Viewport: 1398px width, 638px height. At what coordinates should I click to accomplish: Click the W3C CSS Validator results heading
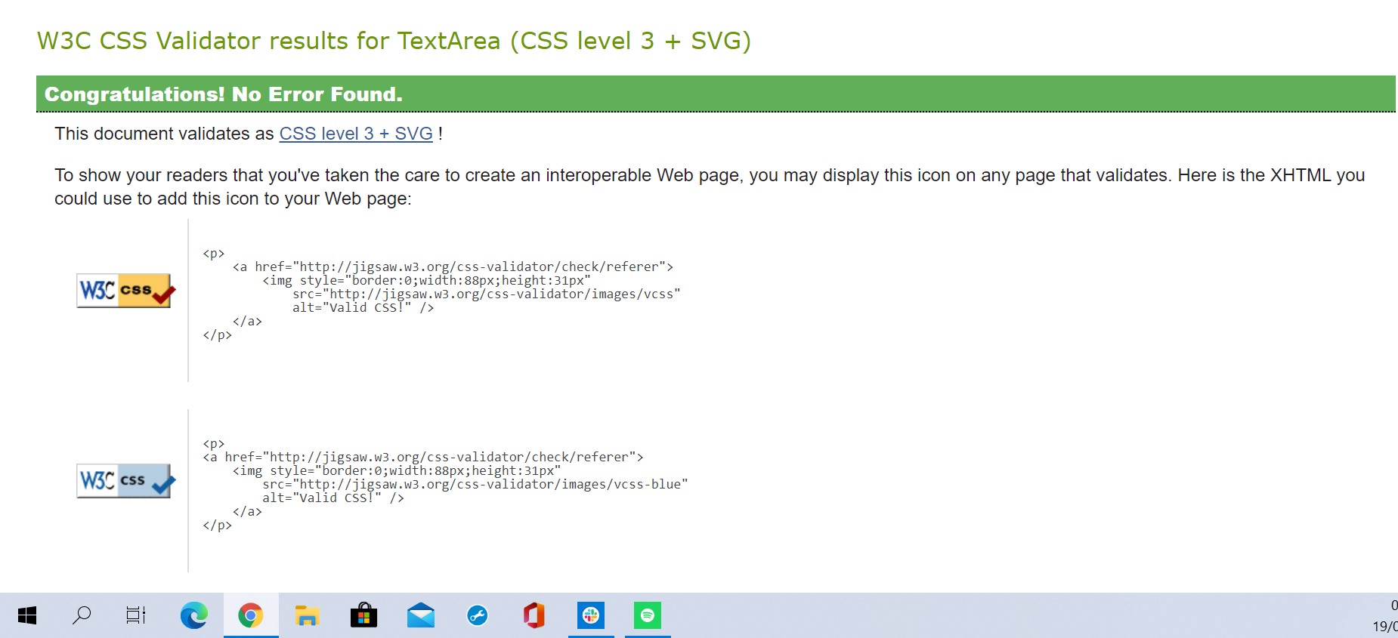click(394, 41)
